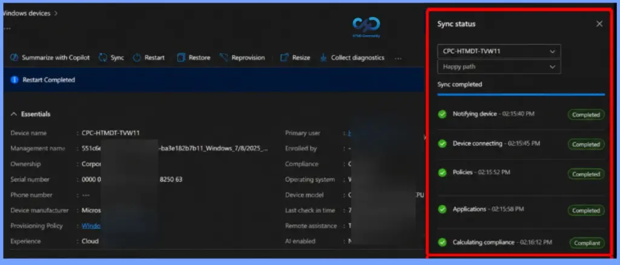
Task: Click the Sync completed progress bar
Action: click(x=521, y=95)
